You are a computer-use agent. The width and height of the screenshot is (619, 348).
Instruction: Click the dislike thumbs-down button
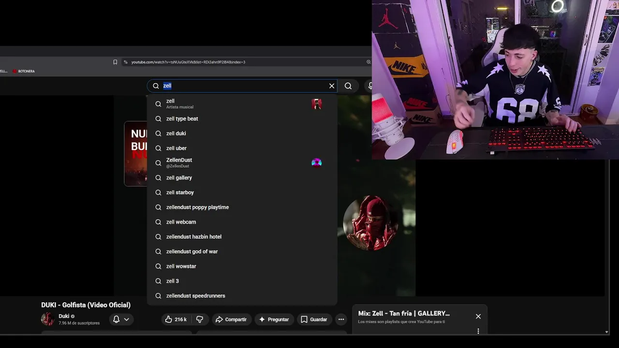(x=199, y=319)
